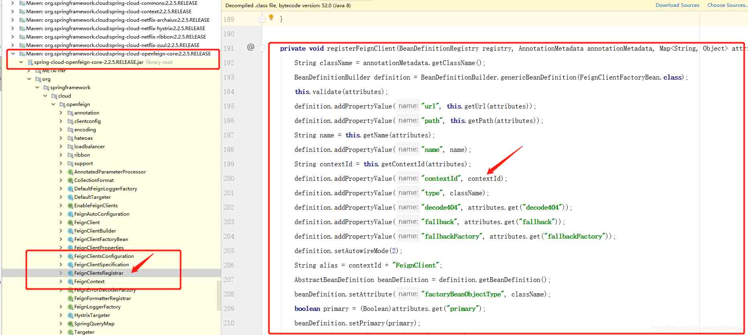Viewport: 748px width, 335px height.
Task: Click the @ gutter annotation icon
Action: (251, 47)
